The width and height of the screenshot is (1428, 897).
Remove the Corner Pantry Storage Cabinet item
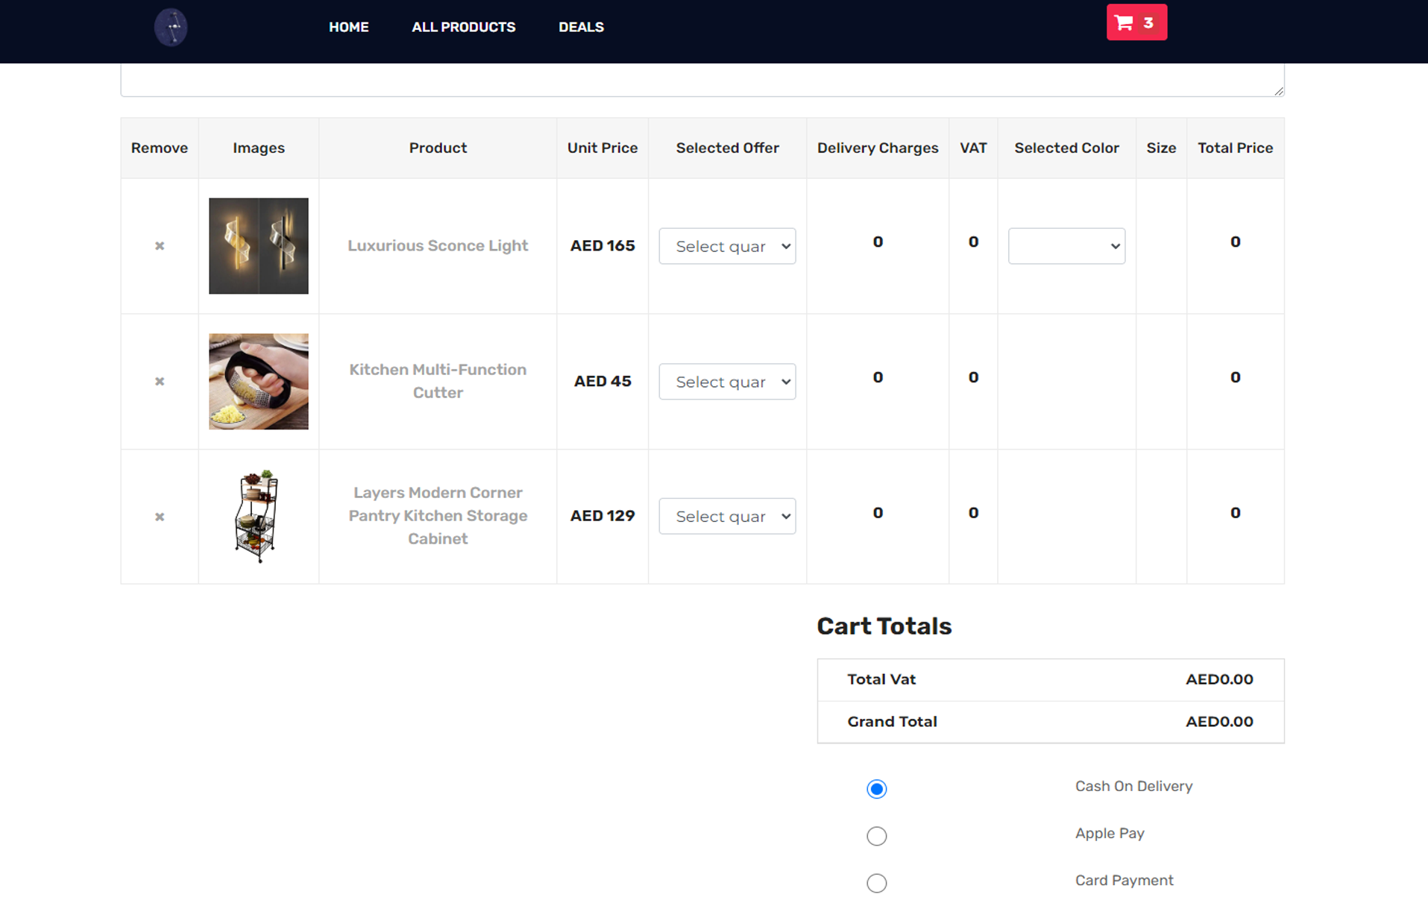160,517
